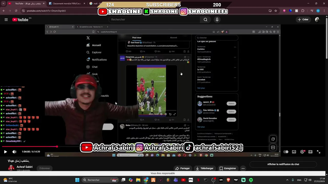The width and height of the screenshot is (328, 184).
Task: Toggle subtitles in the player controls
Action: (x=294, y=152)
